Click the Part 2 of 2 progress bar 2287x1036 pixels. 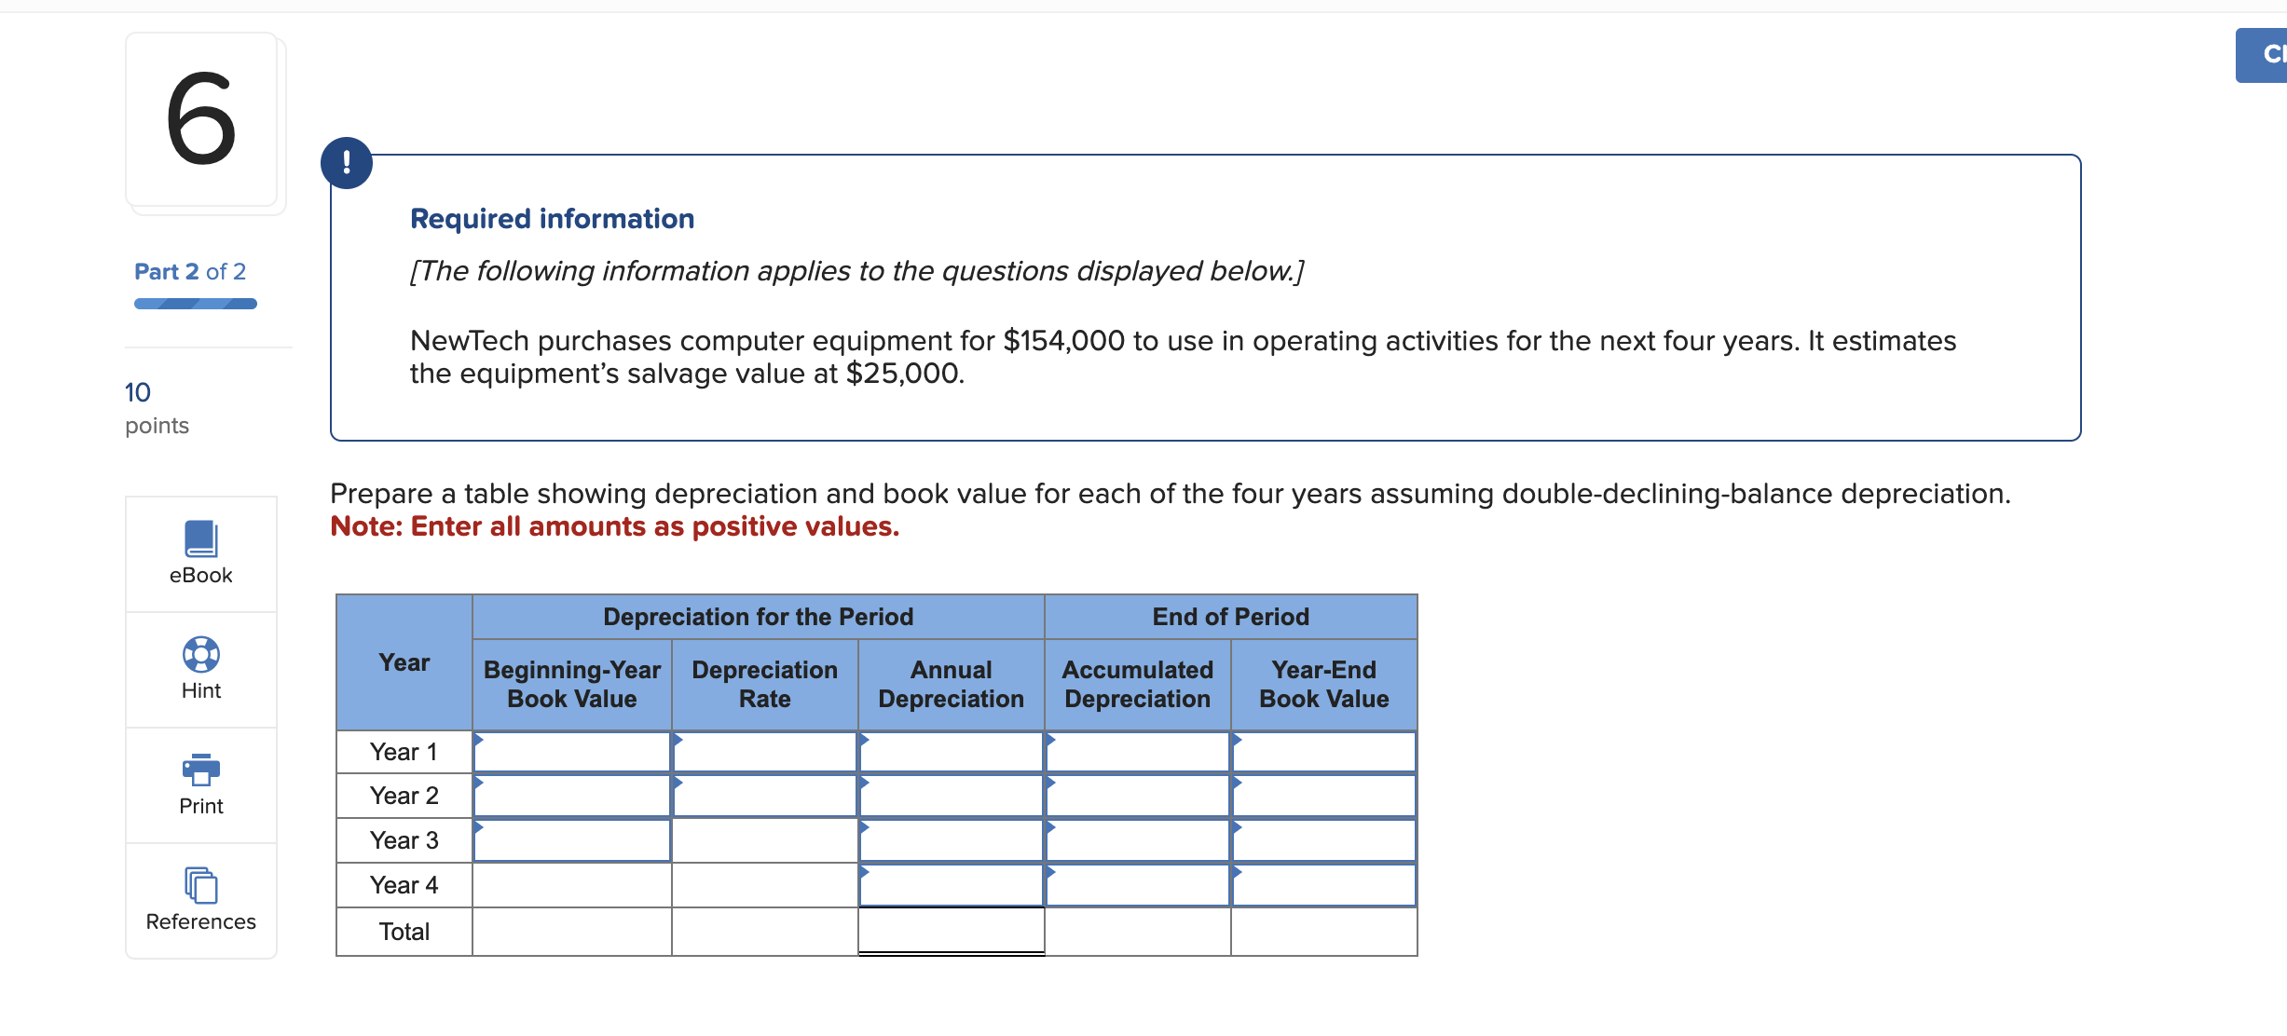(x=194, y=303)
